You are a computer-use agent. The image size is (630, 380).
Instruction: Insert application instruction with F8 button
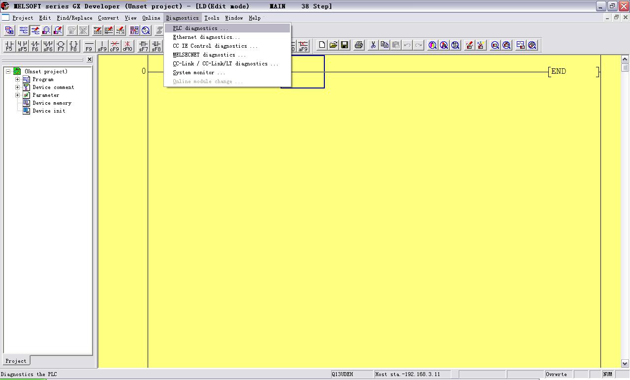[73, 46]
